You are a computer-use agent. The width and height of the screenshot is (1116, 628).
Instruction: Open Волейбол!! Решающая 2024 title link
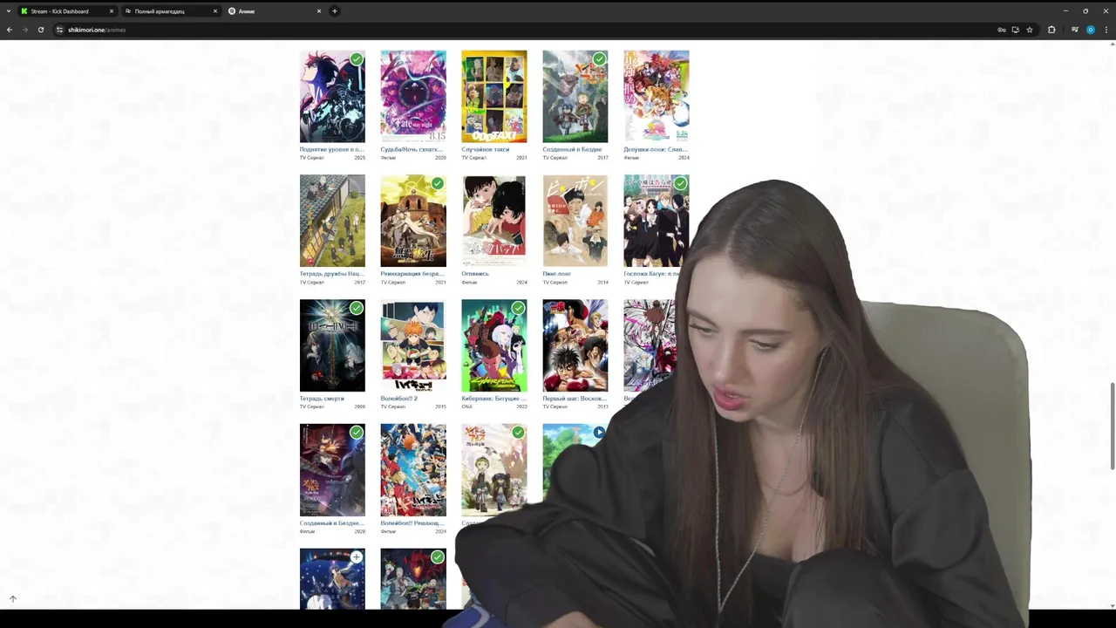pyautogui.click(x=413, y=522)
